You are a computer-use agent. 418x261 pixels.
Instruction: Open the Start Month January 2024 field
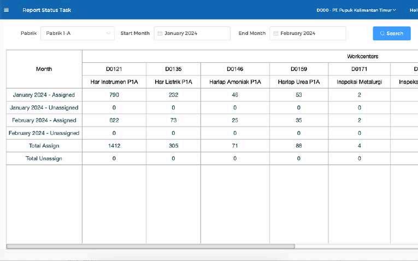tap(192, 33)
